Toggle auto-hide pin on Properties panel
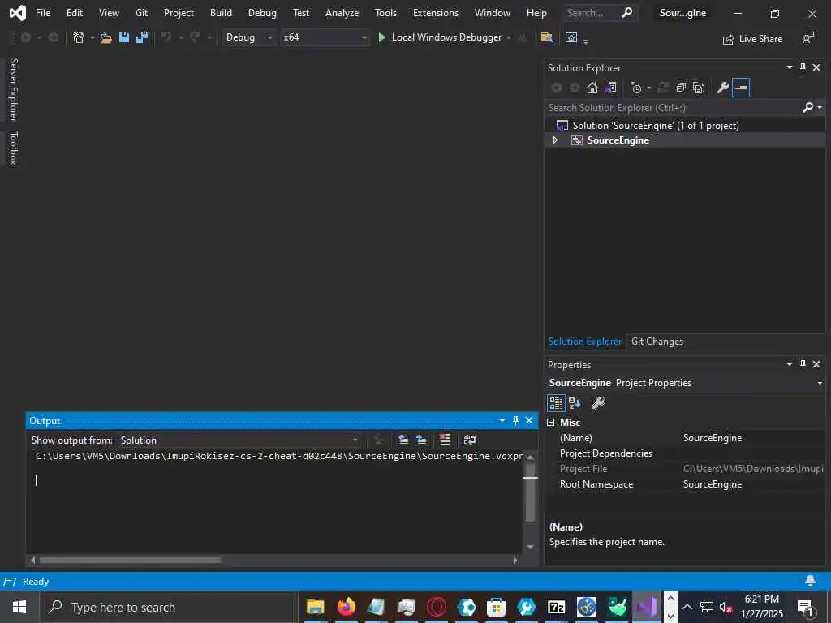 click(x=803, y=364)
